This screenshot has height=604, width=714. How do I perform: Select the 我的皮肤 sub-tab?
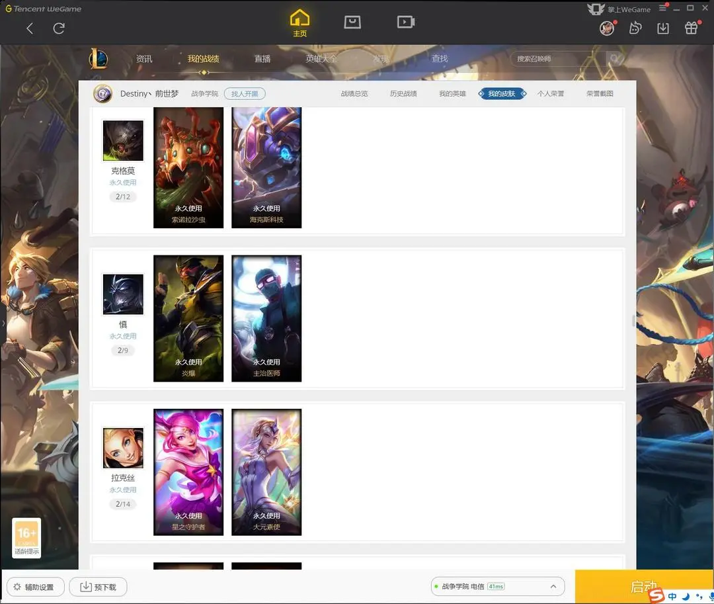coord(502,94)
